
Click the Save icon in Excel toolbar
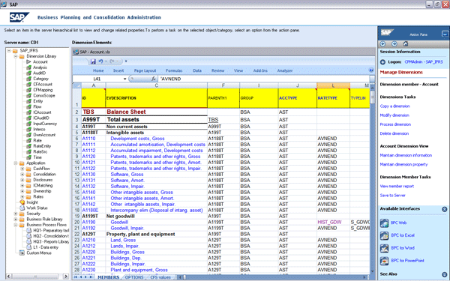point(93,61)
